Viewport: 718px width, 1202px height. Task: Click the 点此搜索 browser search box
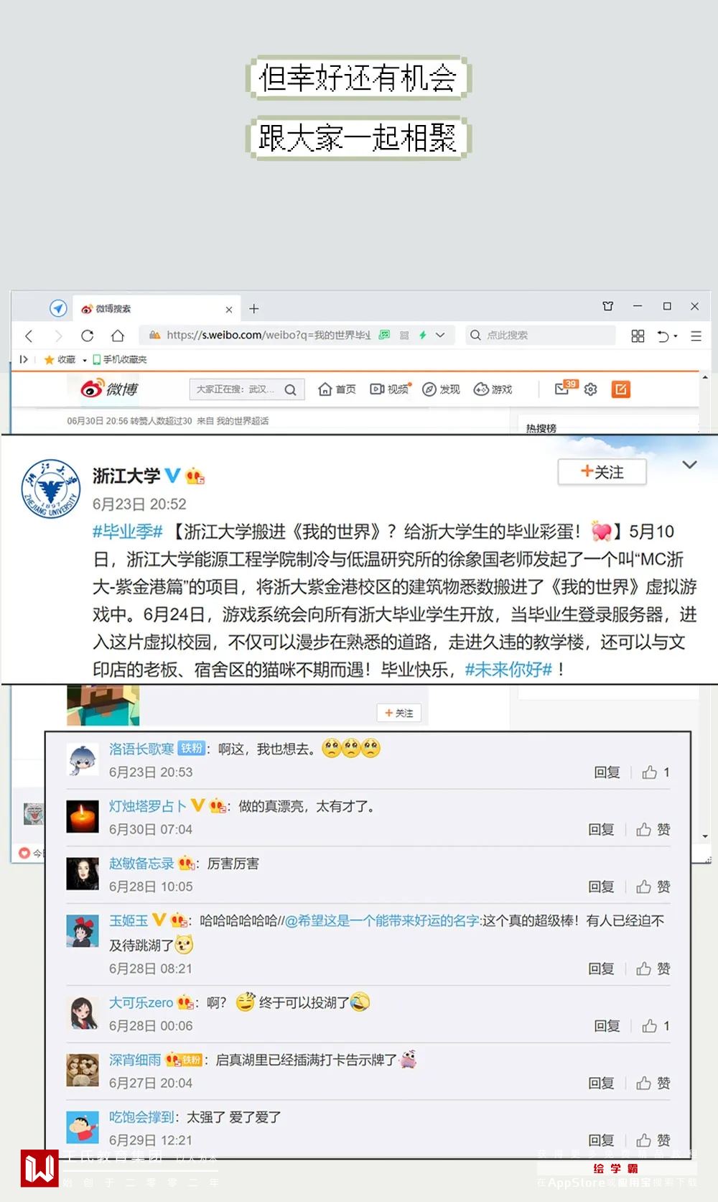tap(540, 335)
